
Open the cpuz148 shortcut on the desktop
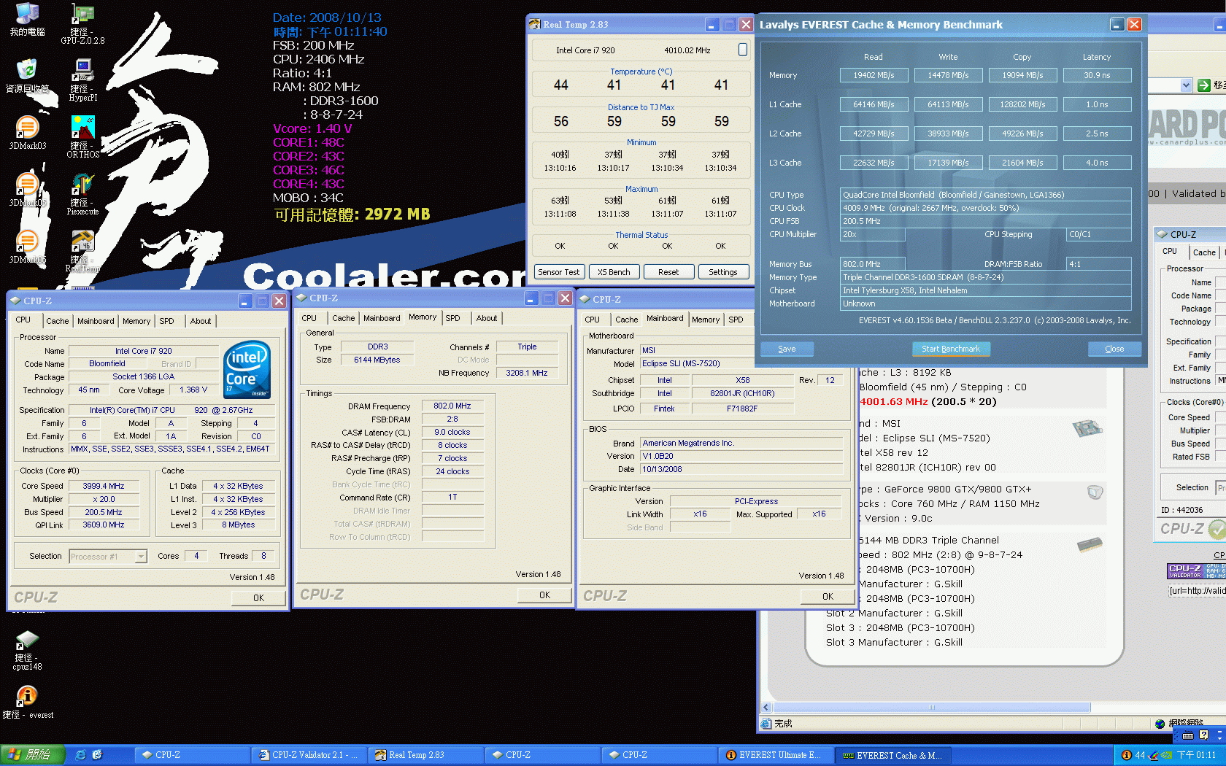pos(27,650)
